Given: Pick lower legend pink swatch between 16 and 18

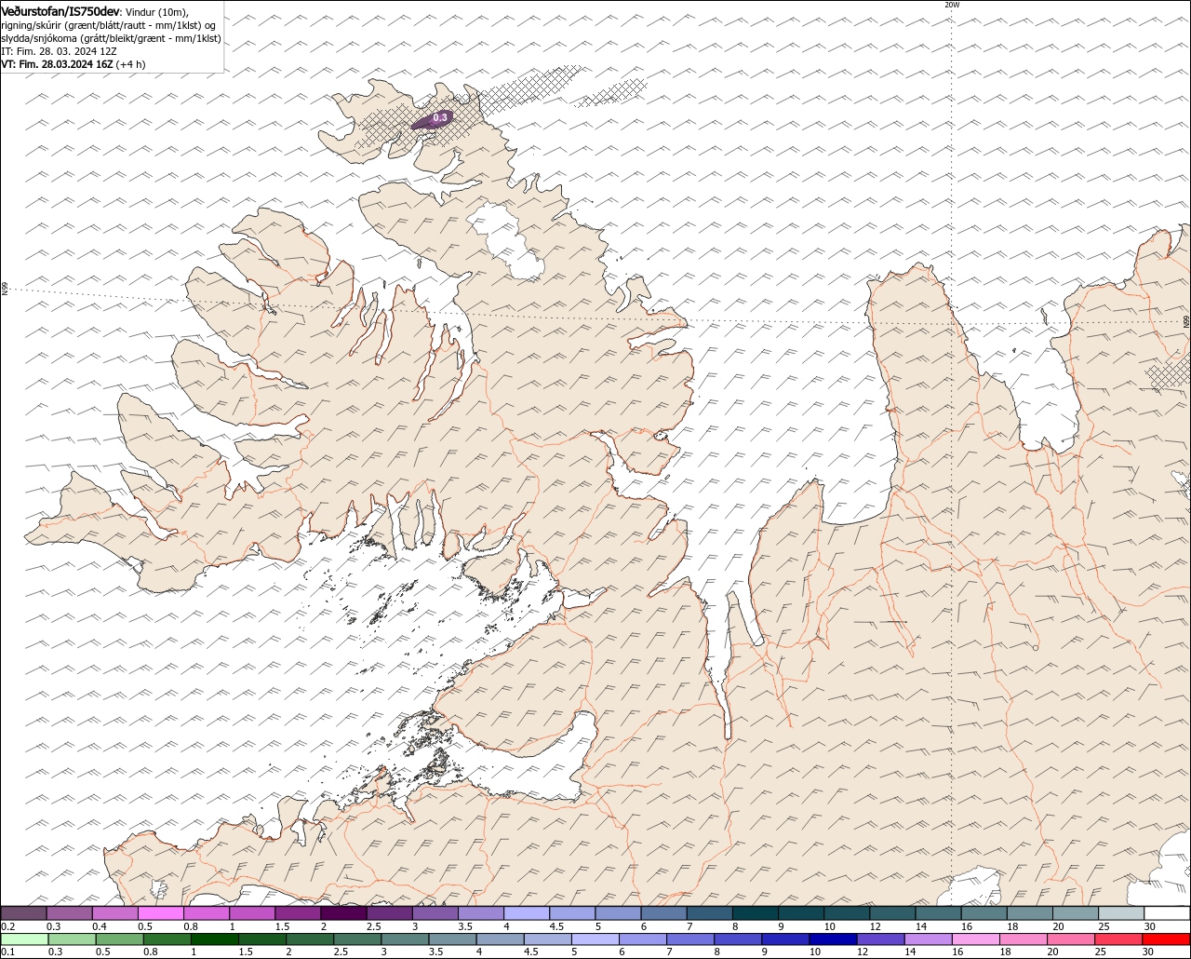Looking at the screenshot, I should [975, 939].
